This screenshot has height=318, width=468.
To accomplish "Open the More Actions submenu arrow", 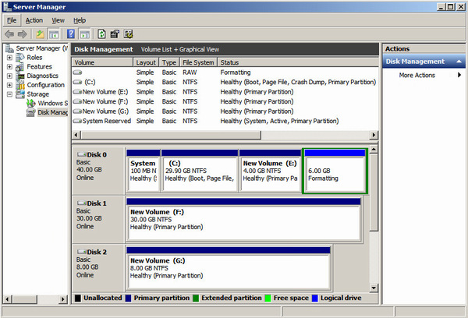I will point(459,75).
